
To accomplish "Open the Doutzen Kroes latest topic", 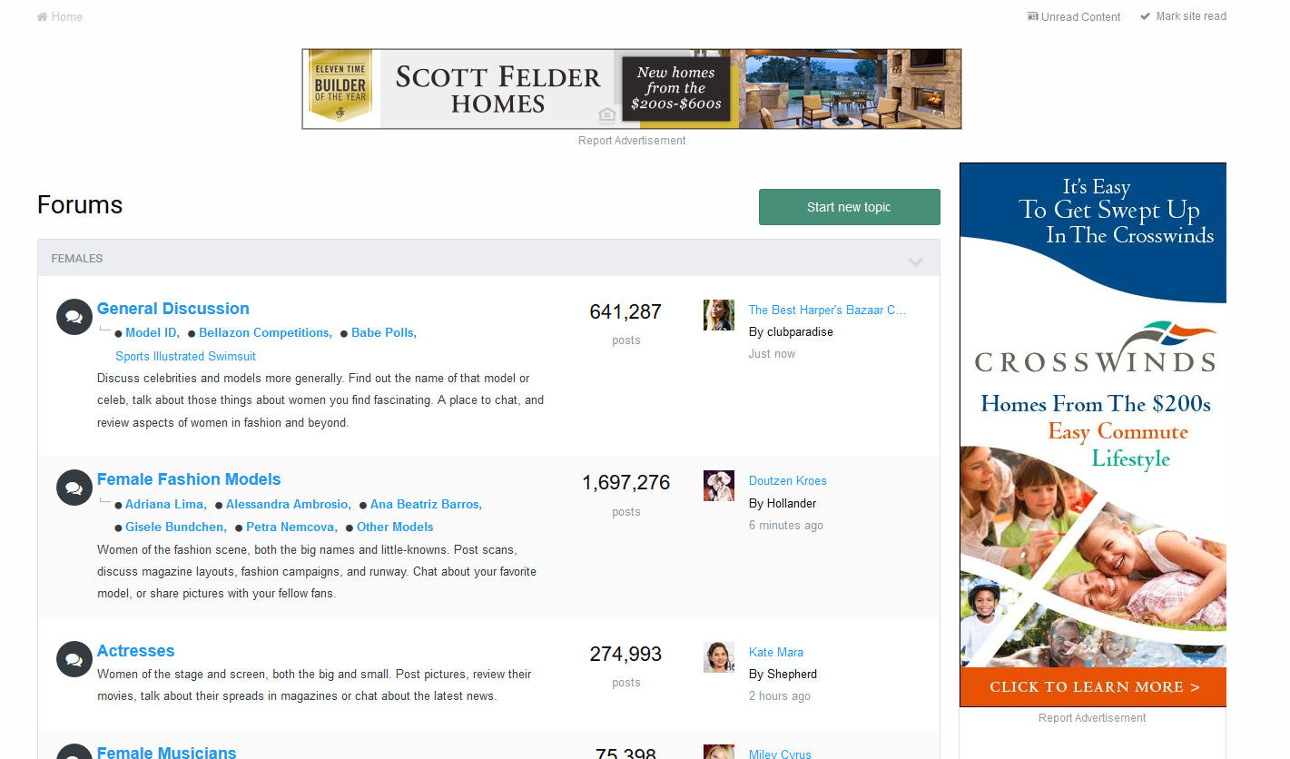I will click(787, 480).
